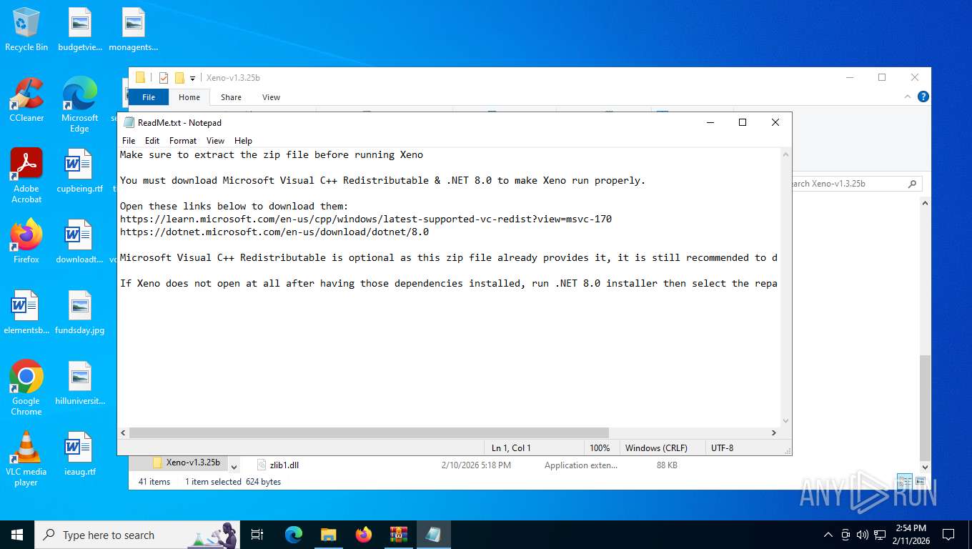Open the notification center icon

coord(948,535)
